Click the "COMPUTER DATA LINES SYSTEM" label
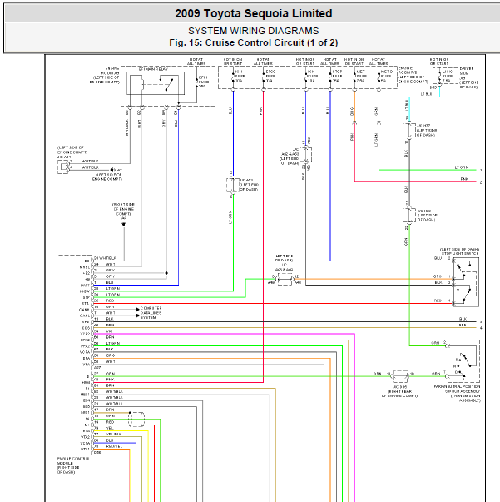500x502 pixels. [x=151, y=313]
